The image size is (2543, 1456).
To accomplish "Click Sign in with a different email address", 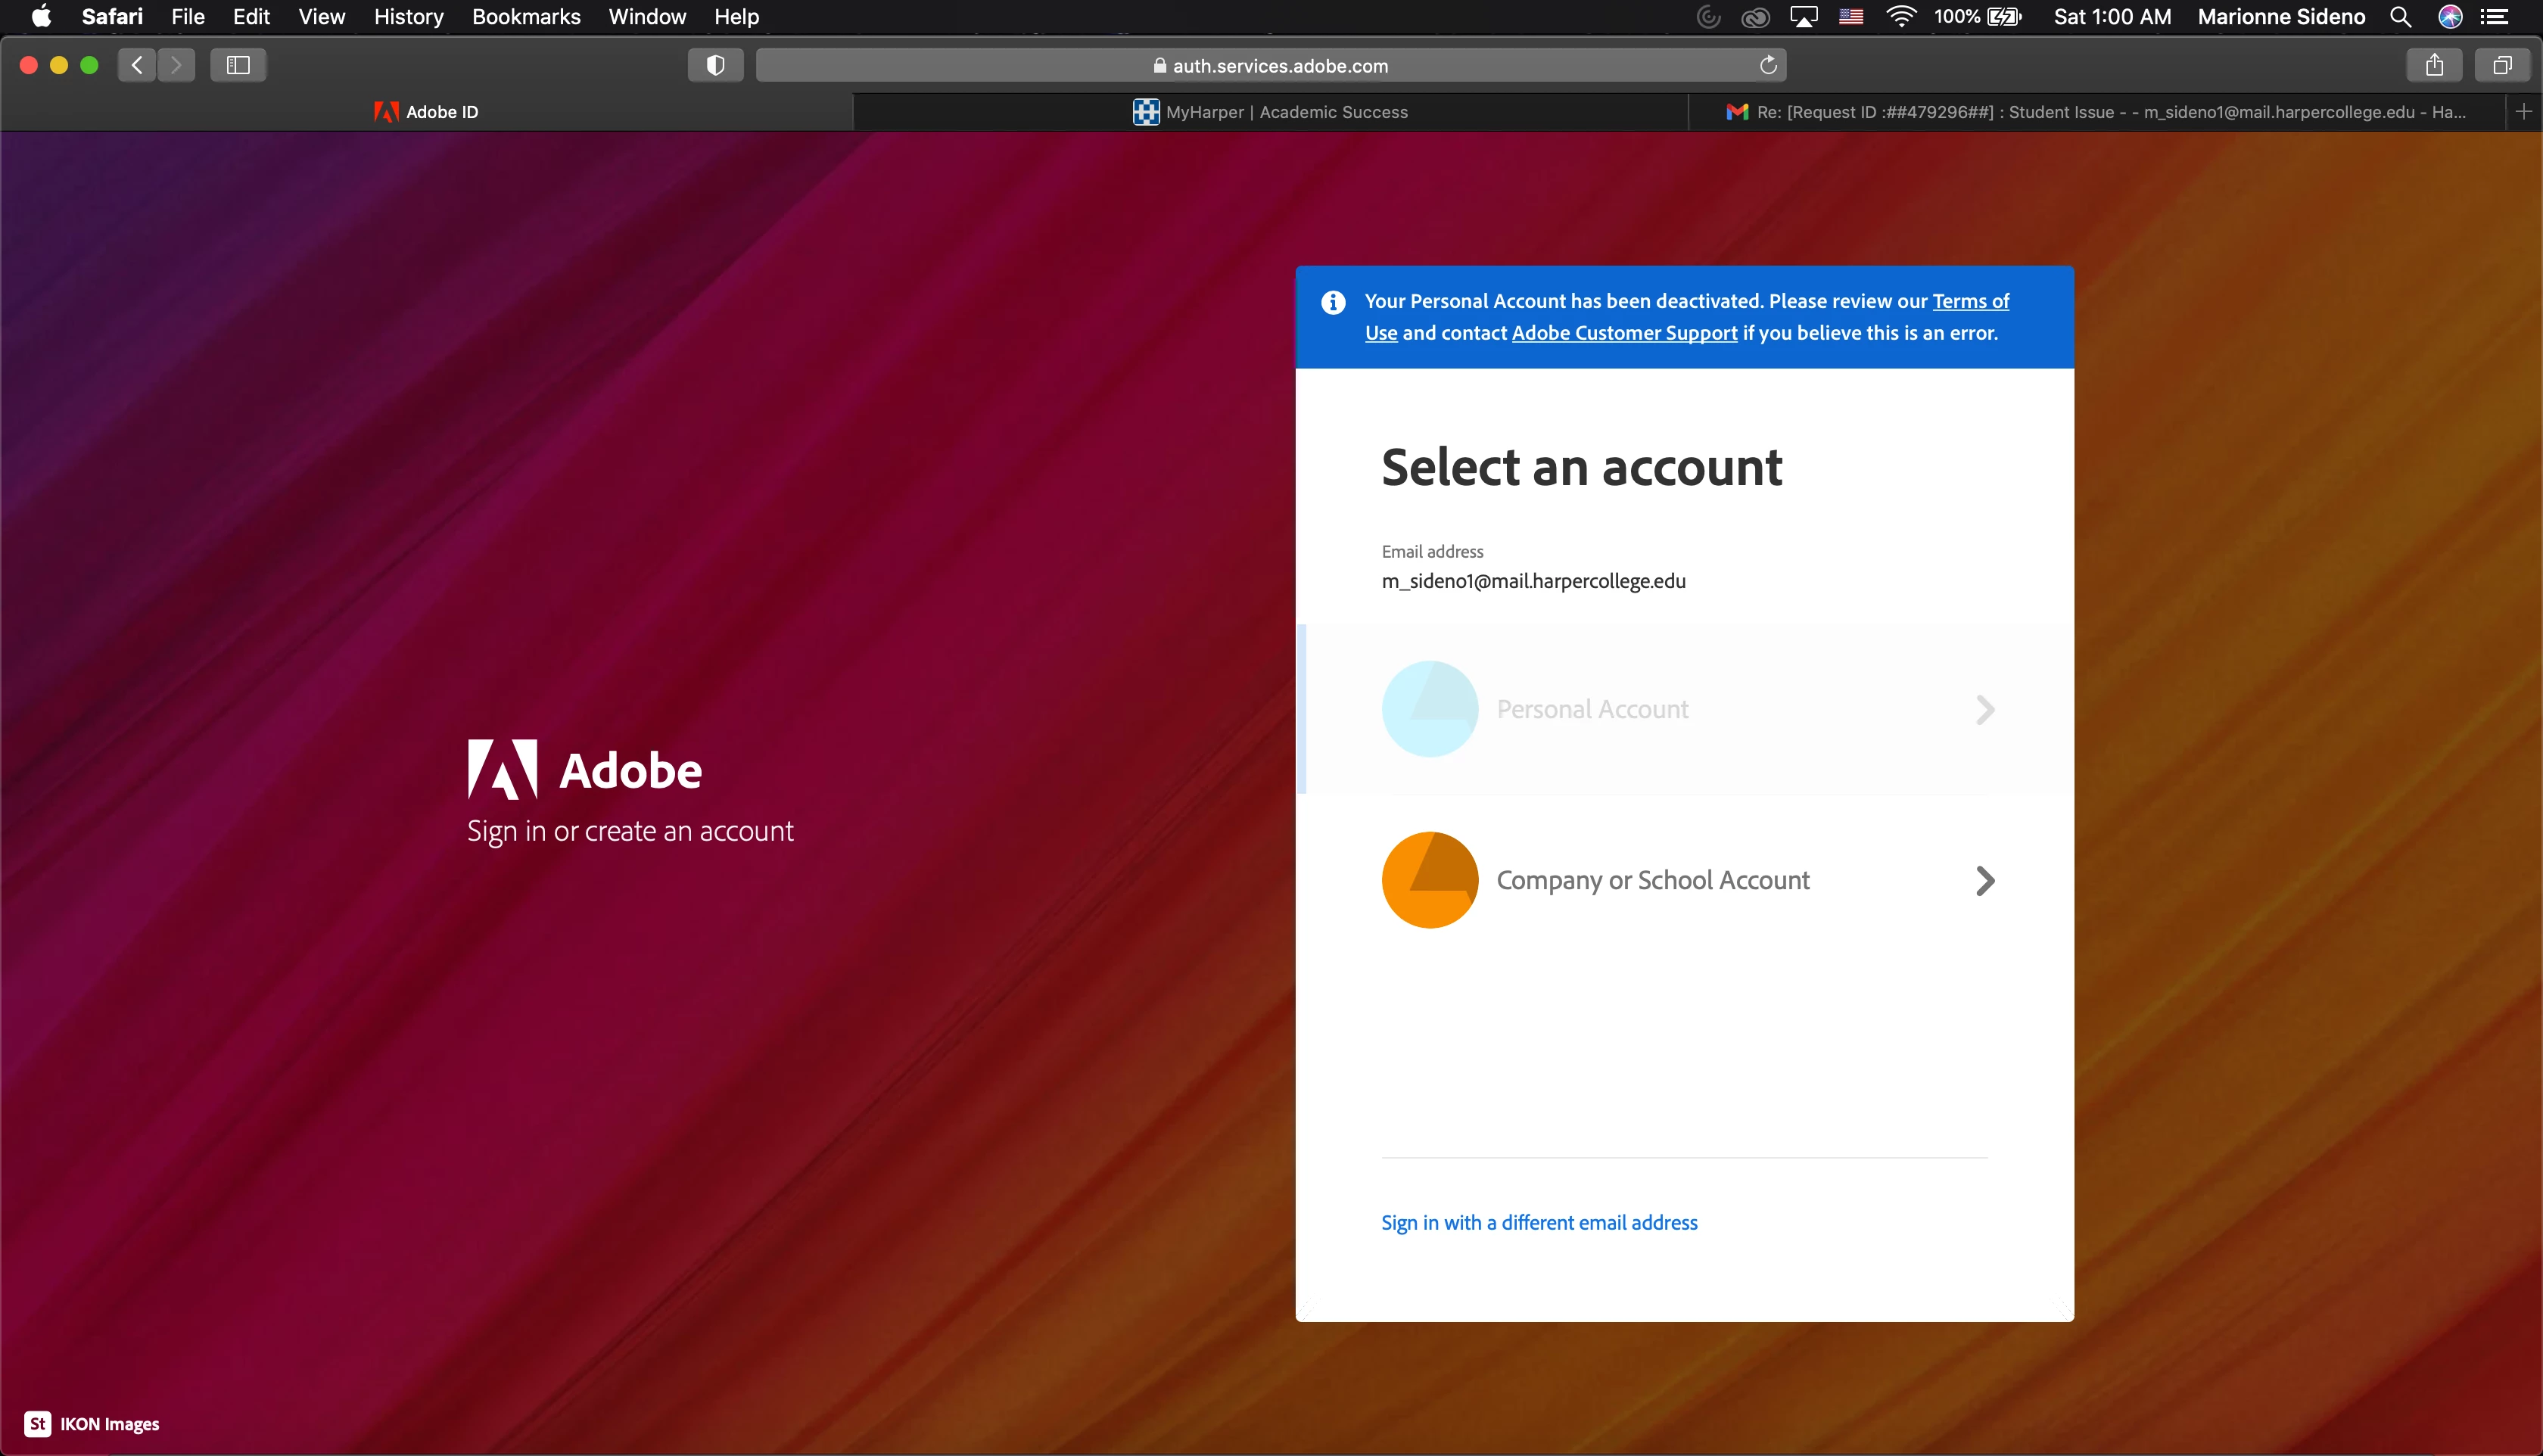I will (x=1539, y=1223).
